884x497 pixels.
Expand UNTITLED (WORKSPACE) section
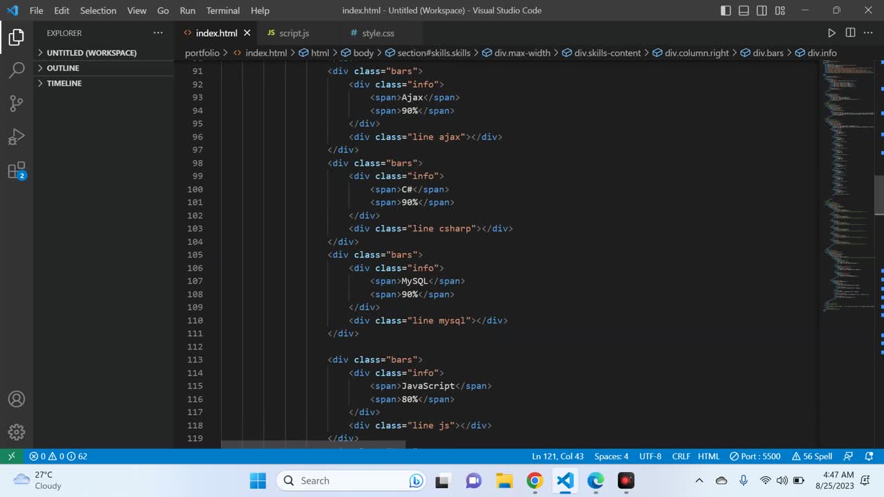[104, 52]
